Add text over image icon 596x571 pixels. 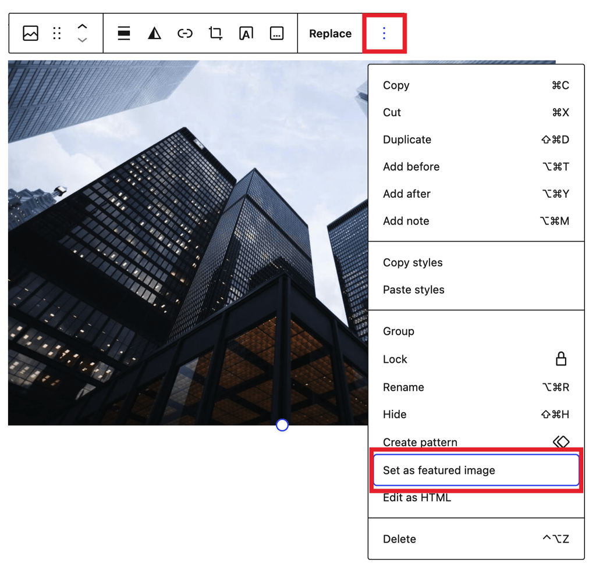(x=246, y=33)
